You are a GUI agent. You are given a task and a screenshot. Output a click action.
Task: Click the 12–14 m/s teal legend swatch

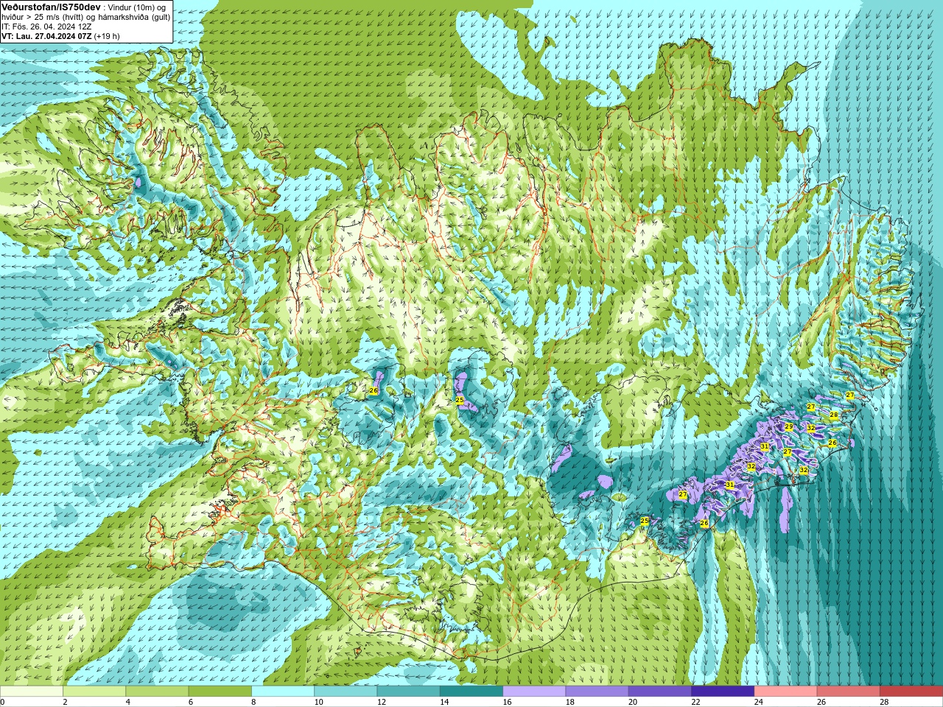(x=408, y=692)
